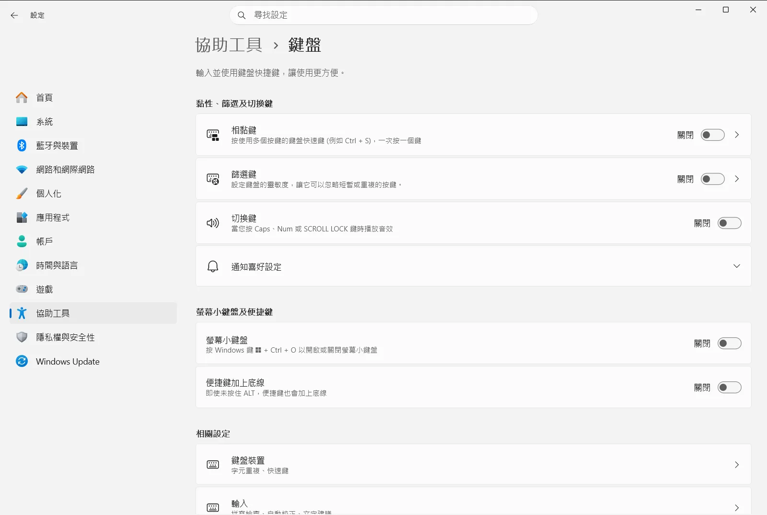This screenshot has width=767, height=515.
Task: Go to 系統 in sidebar
Action: point(93,122)
